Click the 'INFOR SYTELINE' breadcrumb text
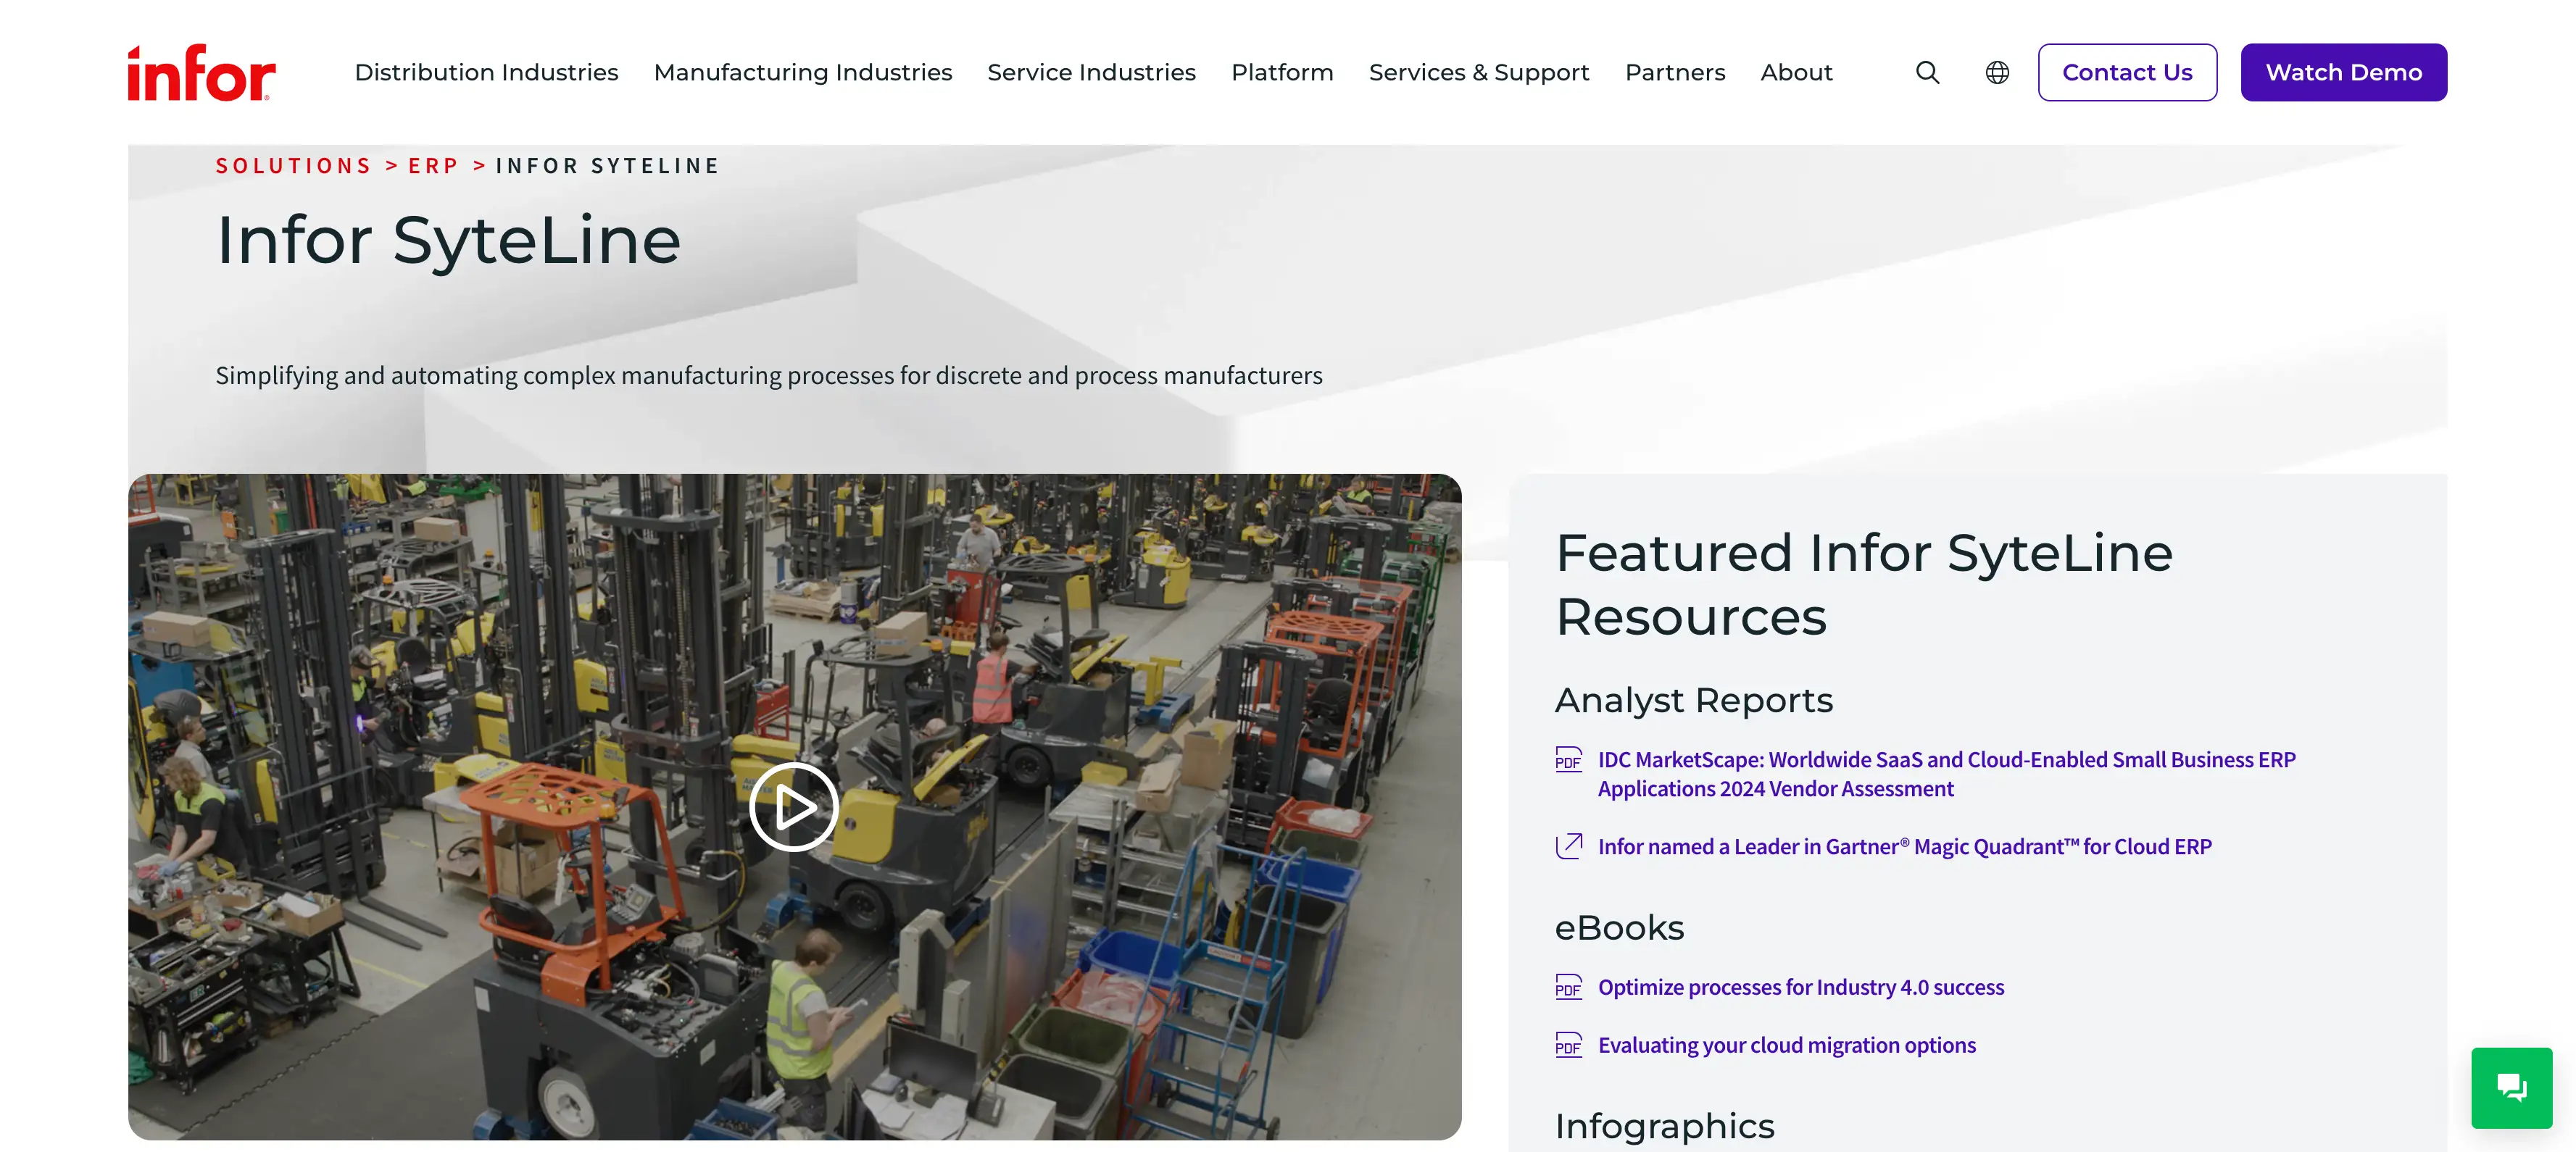 point(607,166)
